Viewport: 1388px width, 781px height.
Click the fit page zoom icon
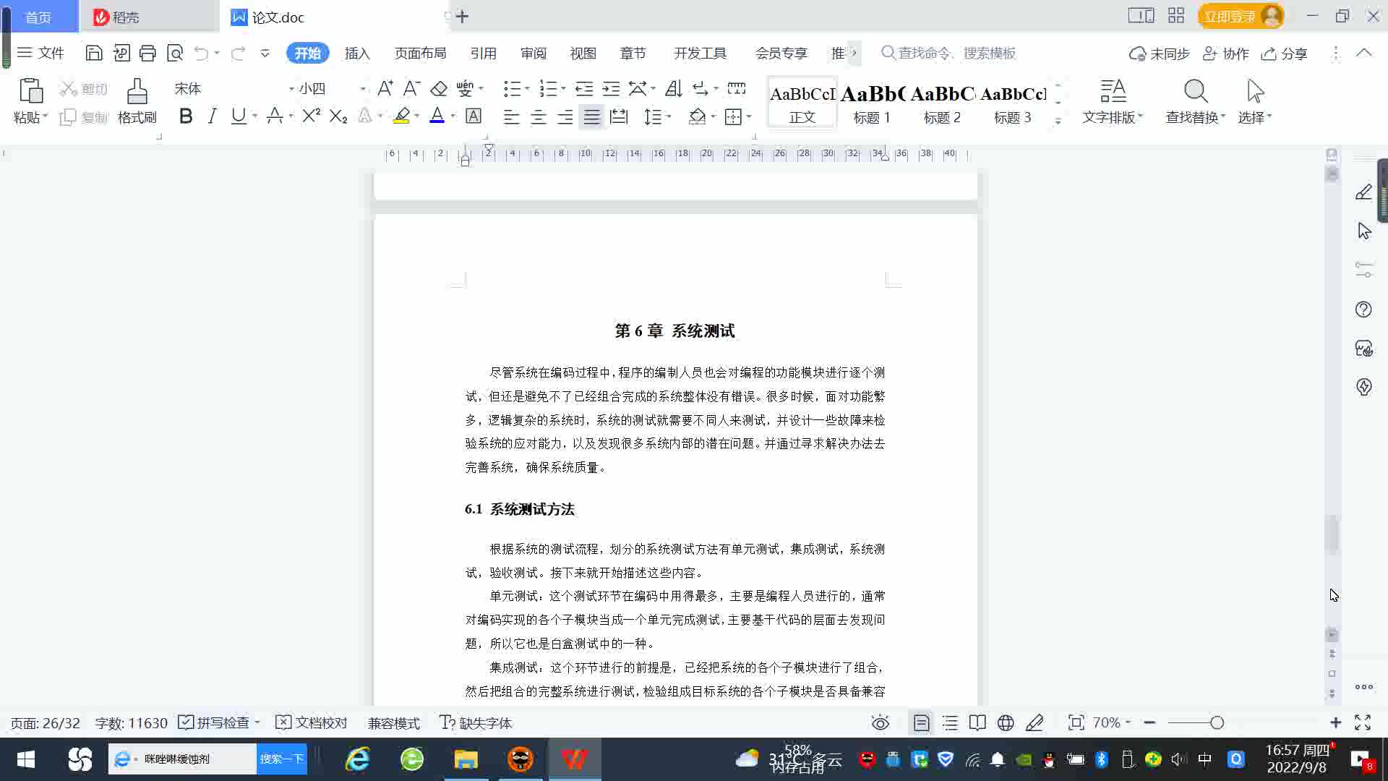pos(1076,722)
